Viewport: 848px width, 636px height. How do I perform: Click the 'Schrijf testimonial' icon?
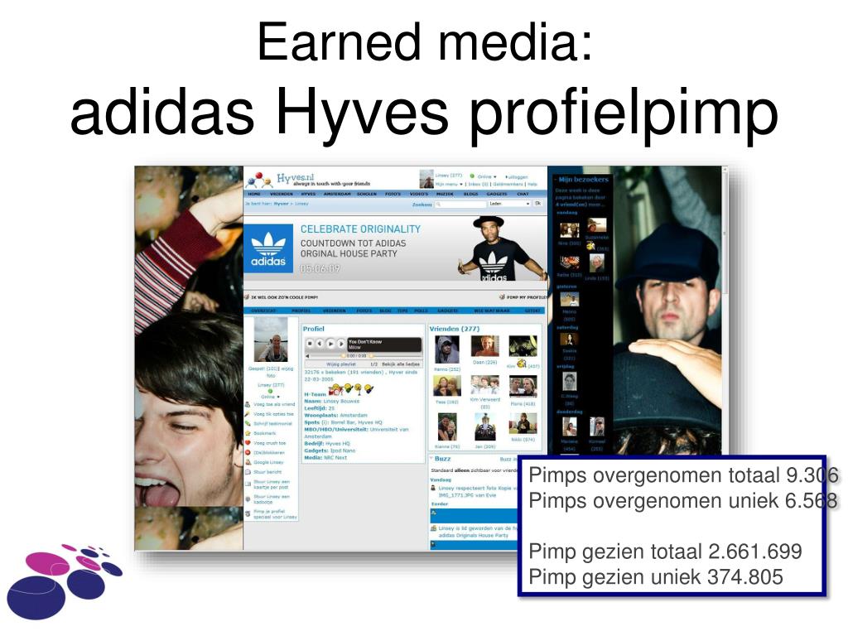(248, 423)
